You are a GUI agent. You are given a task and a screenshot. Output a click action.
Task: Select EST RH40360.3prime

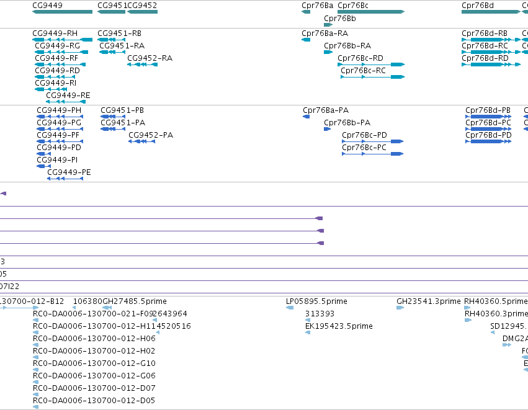click(496, 314)
